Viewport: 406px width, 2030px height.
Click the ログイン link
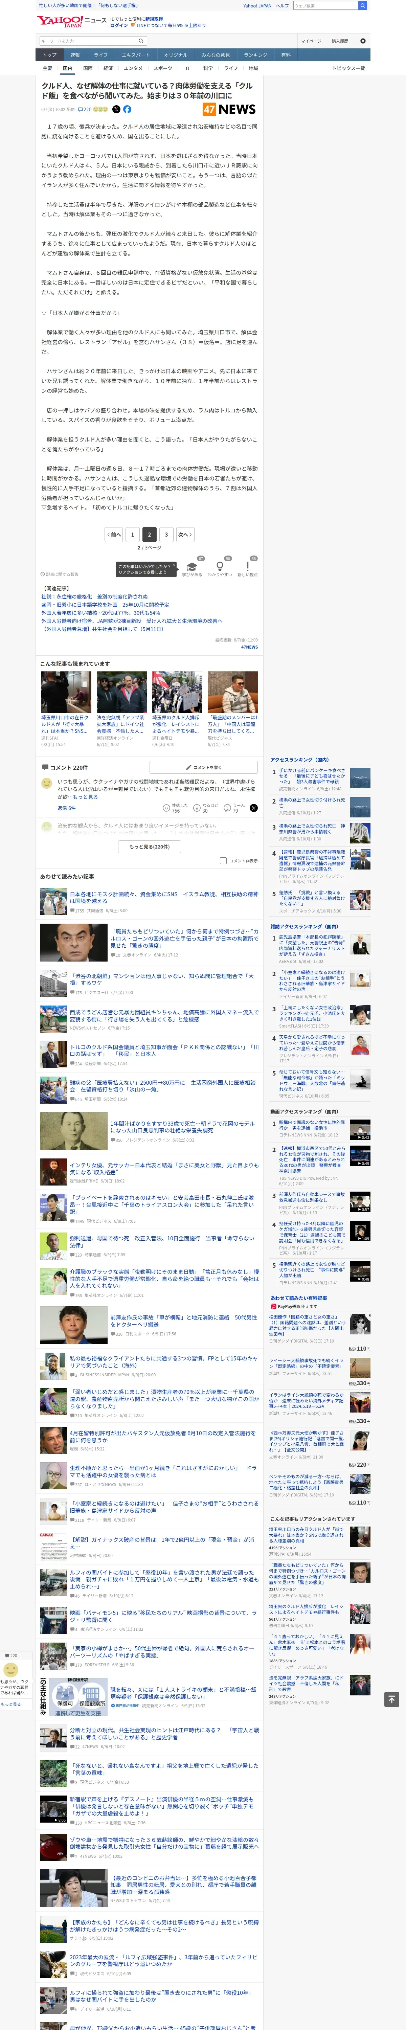point(119,25)
